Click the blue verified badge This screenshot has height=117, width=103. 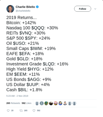tap(37, 7)
